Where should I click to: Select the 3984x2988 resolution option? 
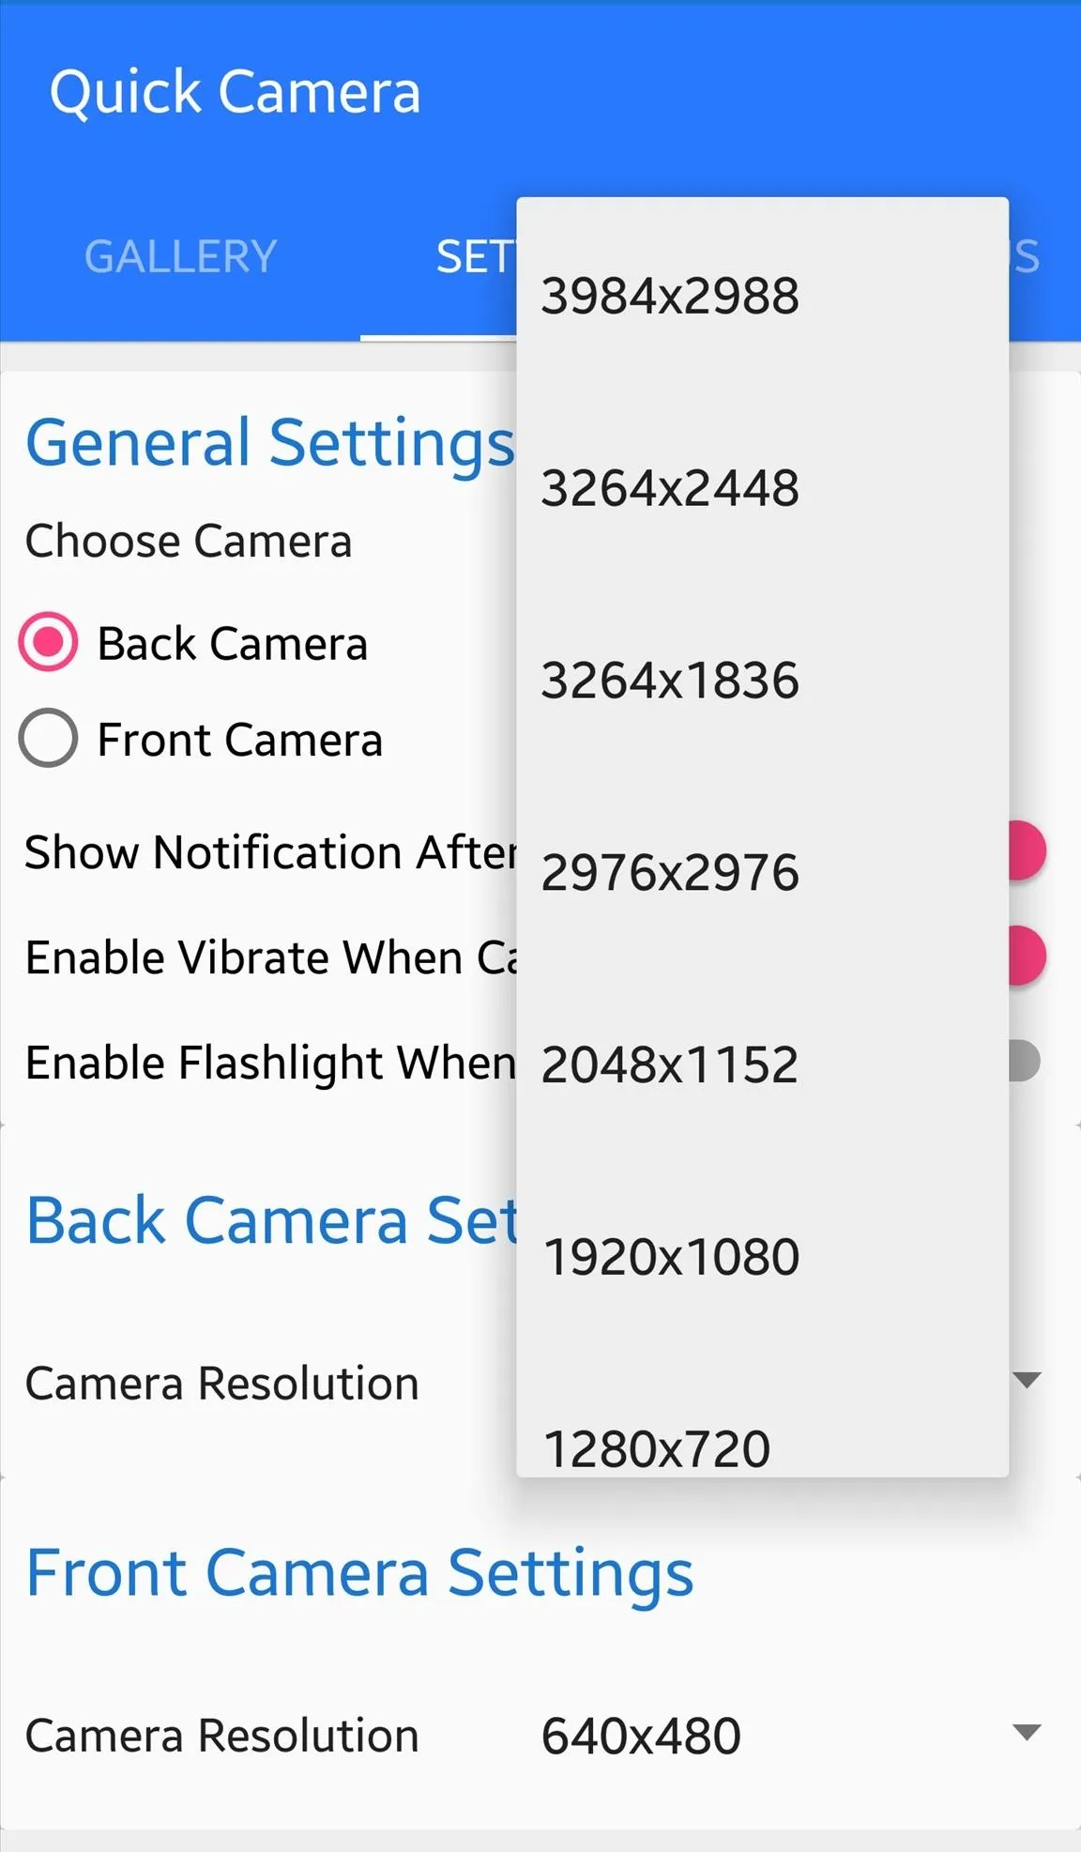[762, 296]
